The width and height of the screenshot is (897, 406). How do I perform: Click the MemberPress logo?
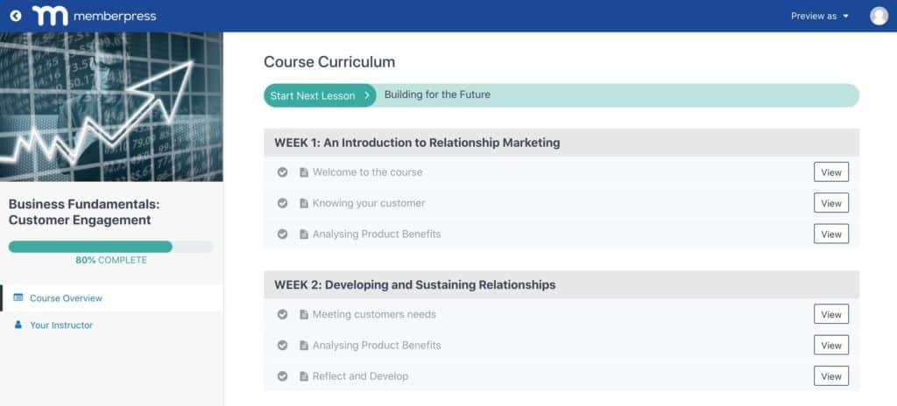pyautogui.click(x=95, y=16)
